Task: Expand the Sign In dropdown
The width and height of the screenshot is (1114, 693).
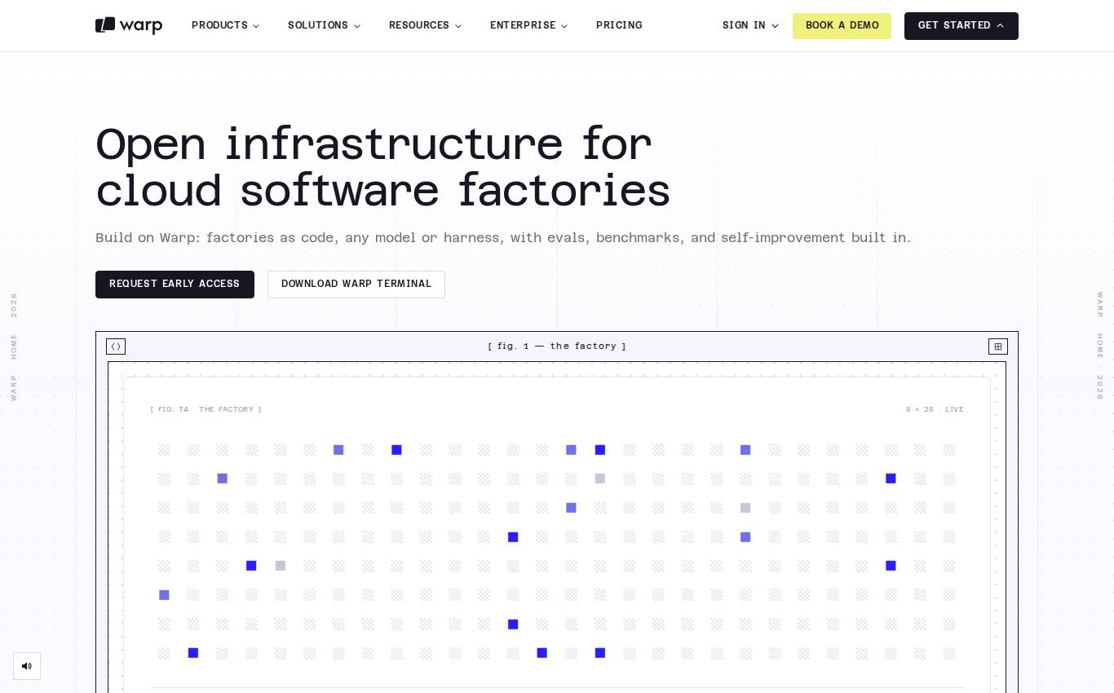Action: click(750, 25)
